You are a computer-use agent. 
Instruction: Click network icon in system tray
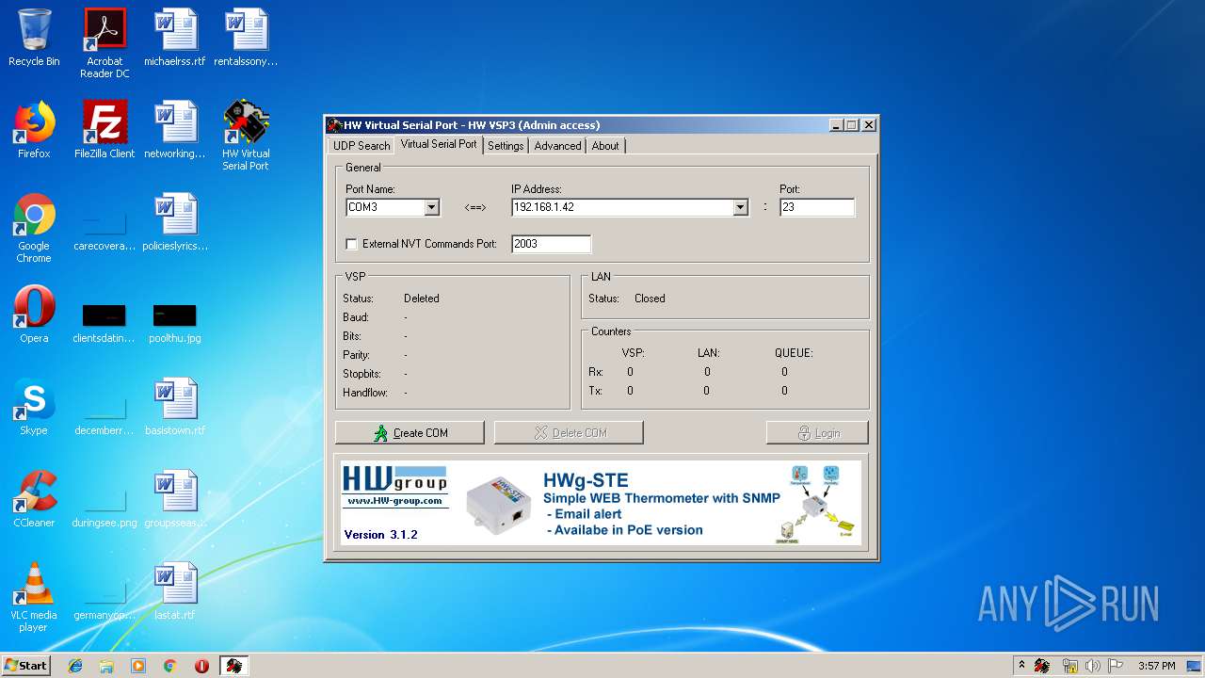pyautogui.click(x=1069, y=666)
